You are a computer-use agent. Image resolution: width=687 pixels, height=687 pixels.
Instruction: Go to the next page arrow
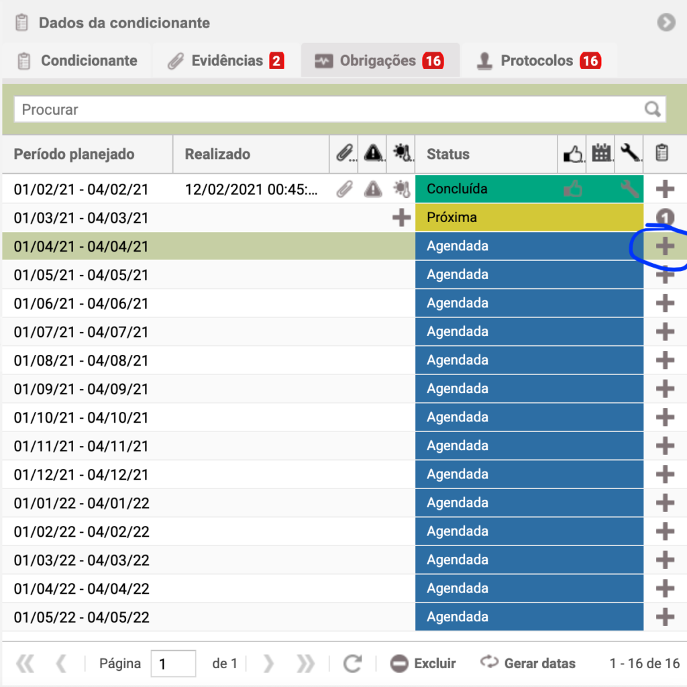point(268,664)
